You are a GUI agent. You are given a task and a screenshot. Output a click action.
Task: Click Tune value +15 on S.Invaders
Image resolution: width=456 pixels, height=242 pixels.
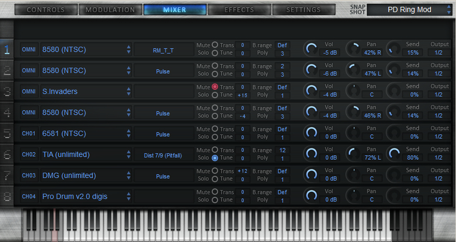coord(243,95)
